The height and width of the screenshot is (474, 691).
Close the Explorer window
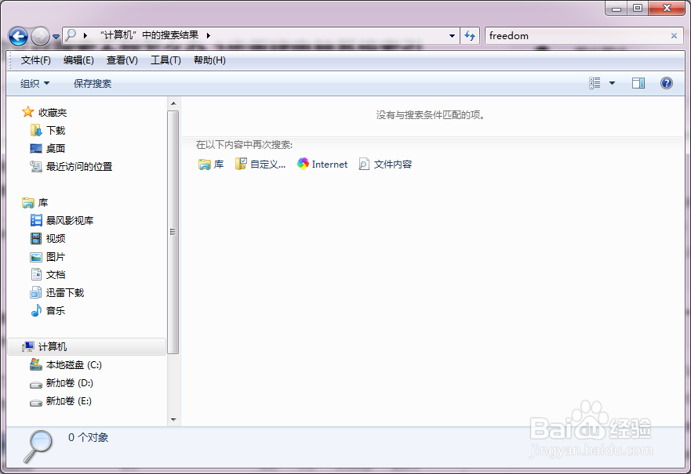tap(667, 8)
